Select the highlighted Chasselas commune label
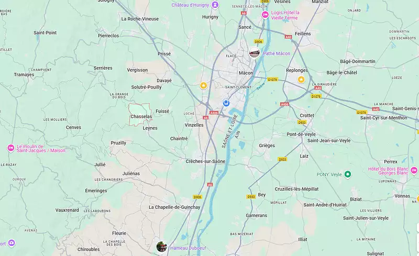The width and height of the screenshot is (419, 256). (141, 117)
